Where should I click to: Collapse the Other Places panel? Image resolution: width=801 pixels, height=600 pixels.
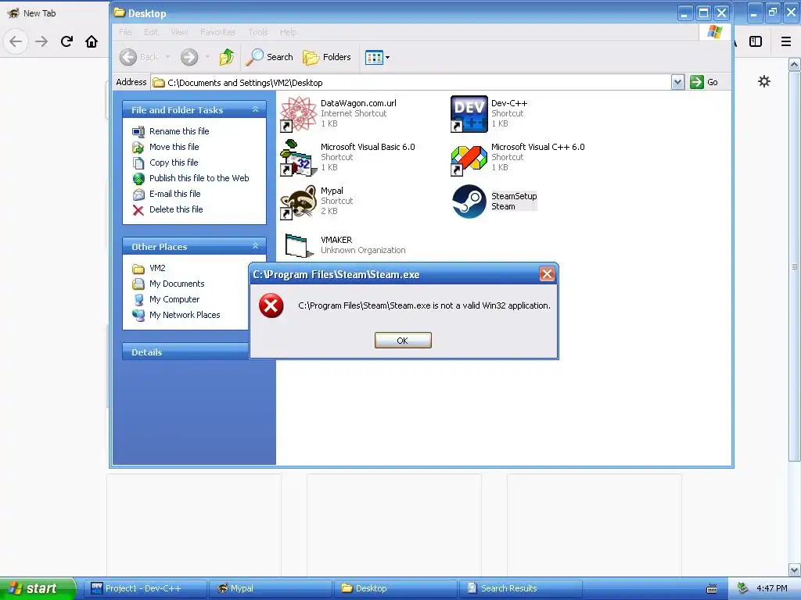[x=256, y=246]
